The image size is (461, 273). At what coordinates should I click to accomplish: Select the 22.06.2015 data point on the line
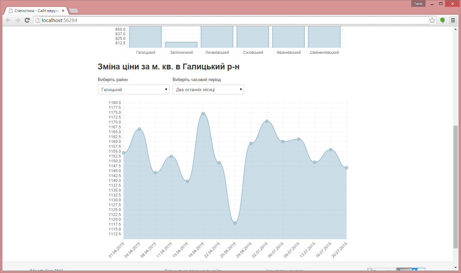click(x=219, y=163)
